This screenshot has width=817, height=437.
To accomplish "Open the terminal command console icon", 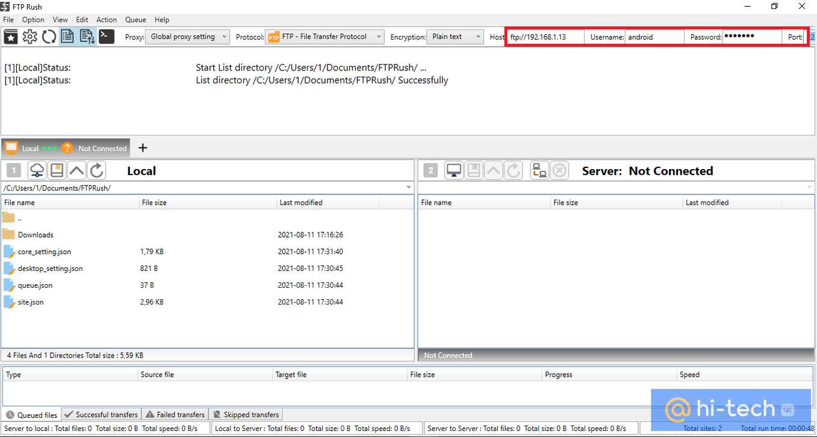I will pos(107,37).
